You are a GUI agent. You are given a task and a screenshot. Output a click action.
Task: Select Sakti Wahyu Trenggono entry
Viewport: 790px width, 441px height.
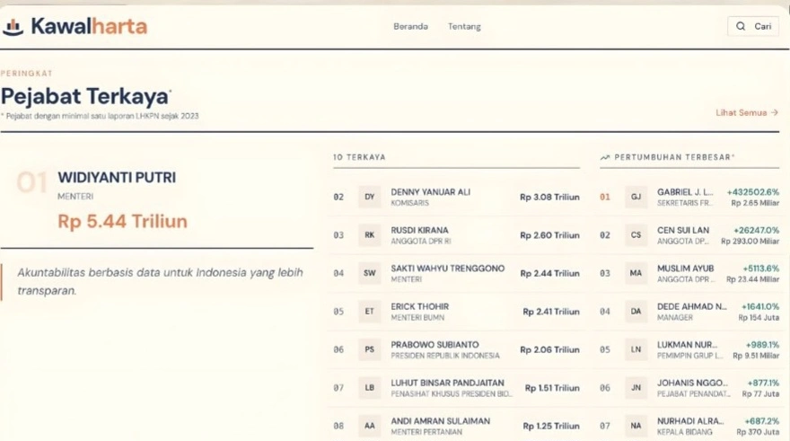[456, 273]
